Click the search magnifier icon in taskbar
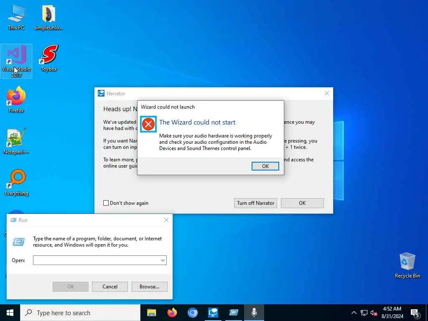Screen dimensions: 428x321 [x=28, y=313]
